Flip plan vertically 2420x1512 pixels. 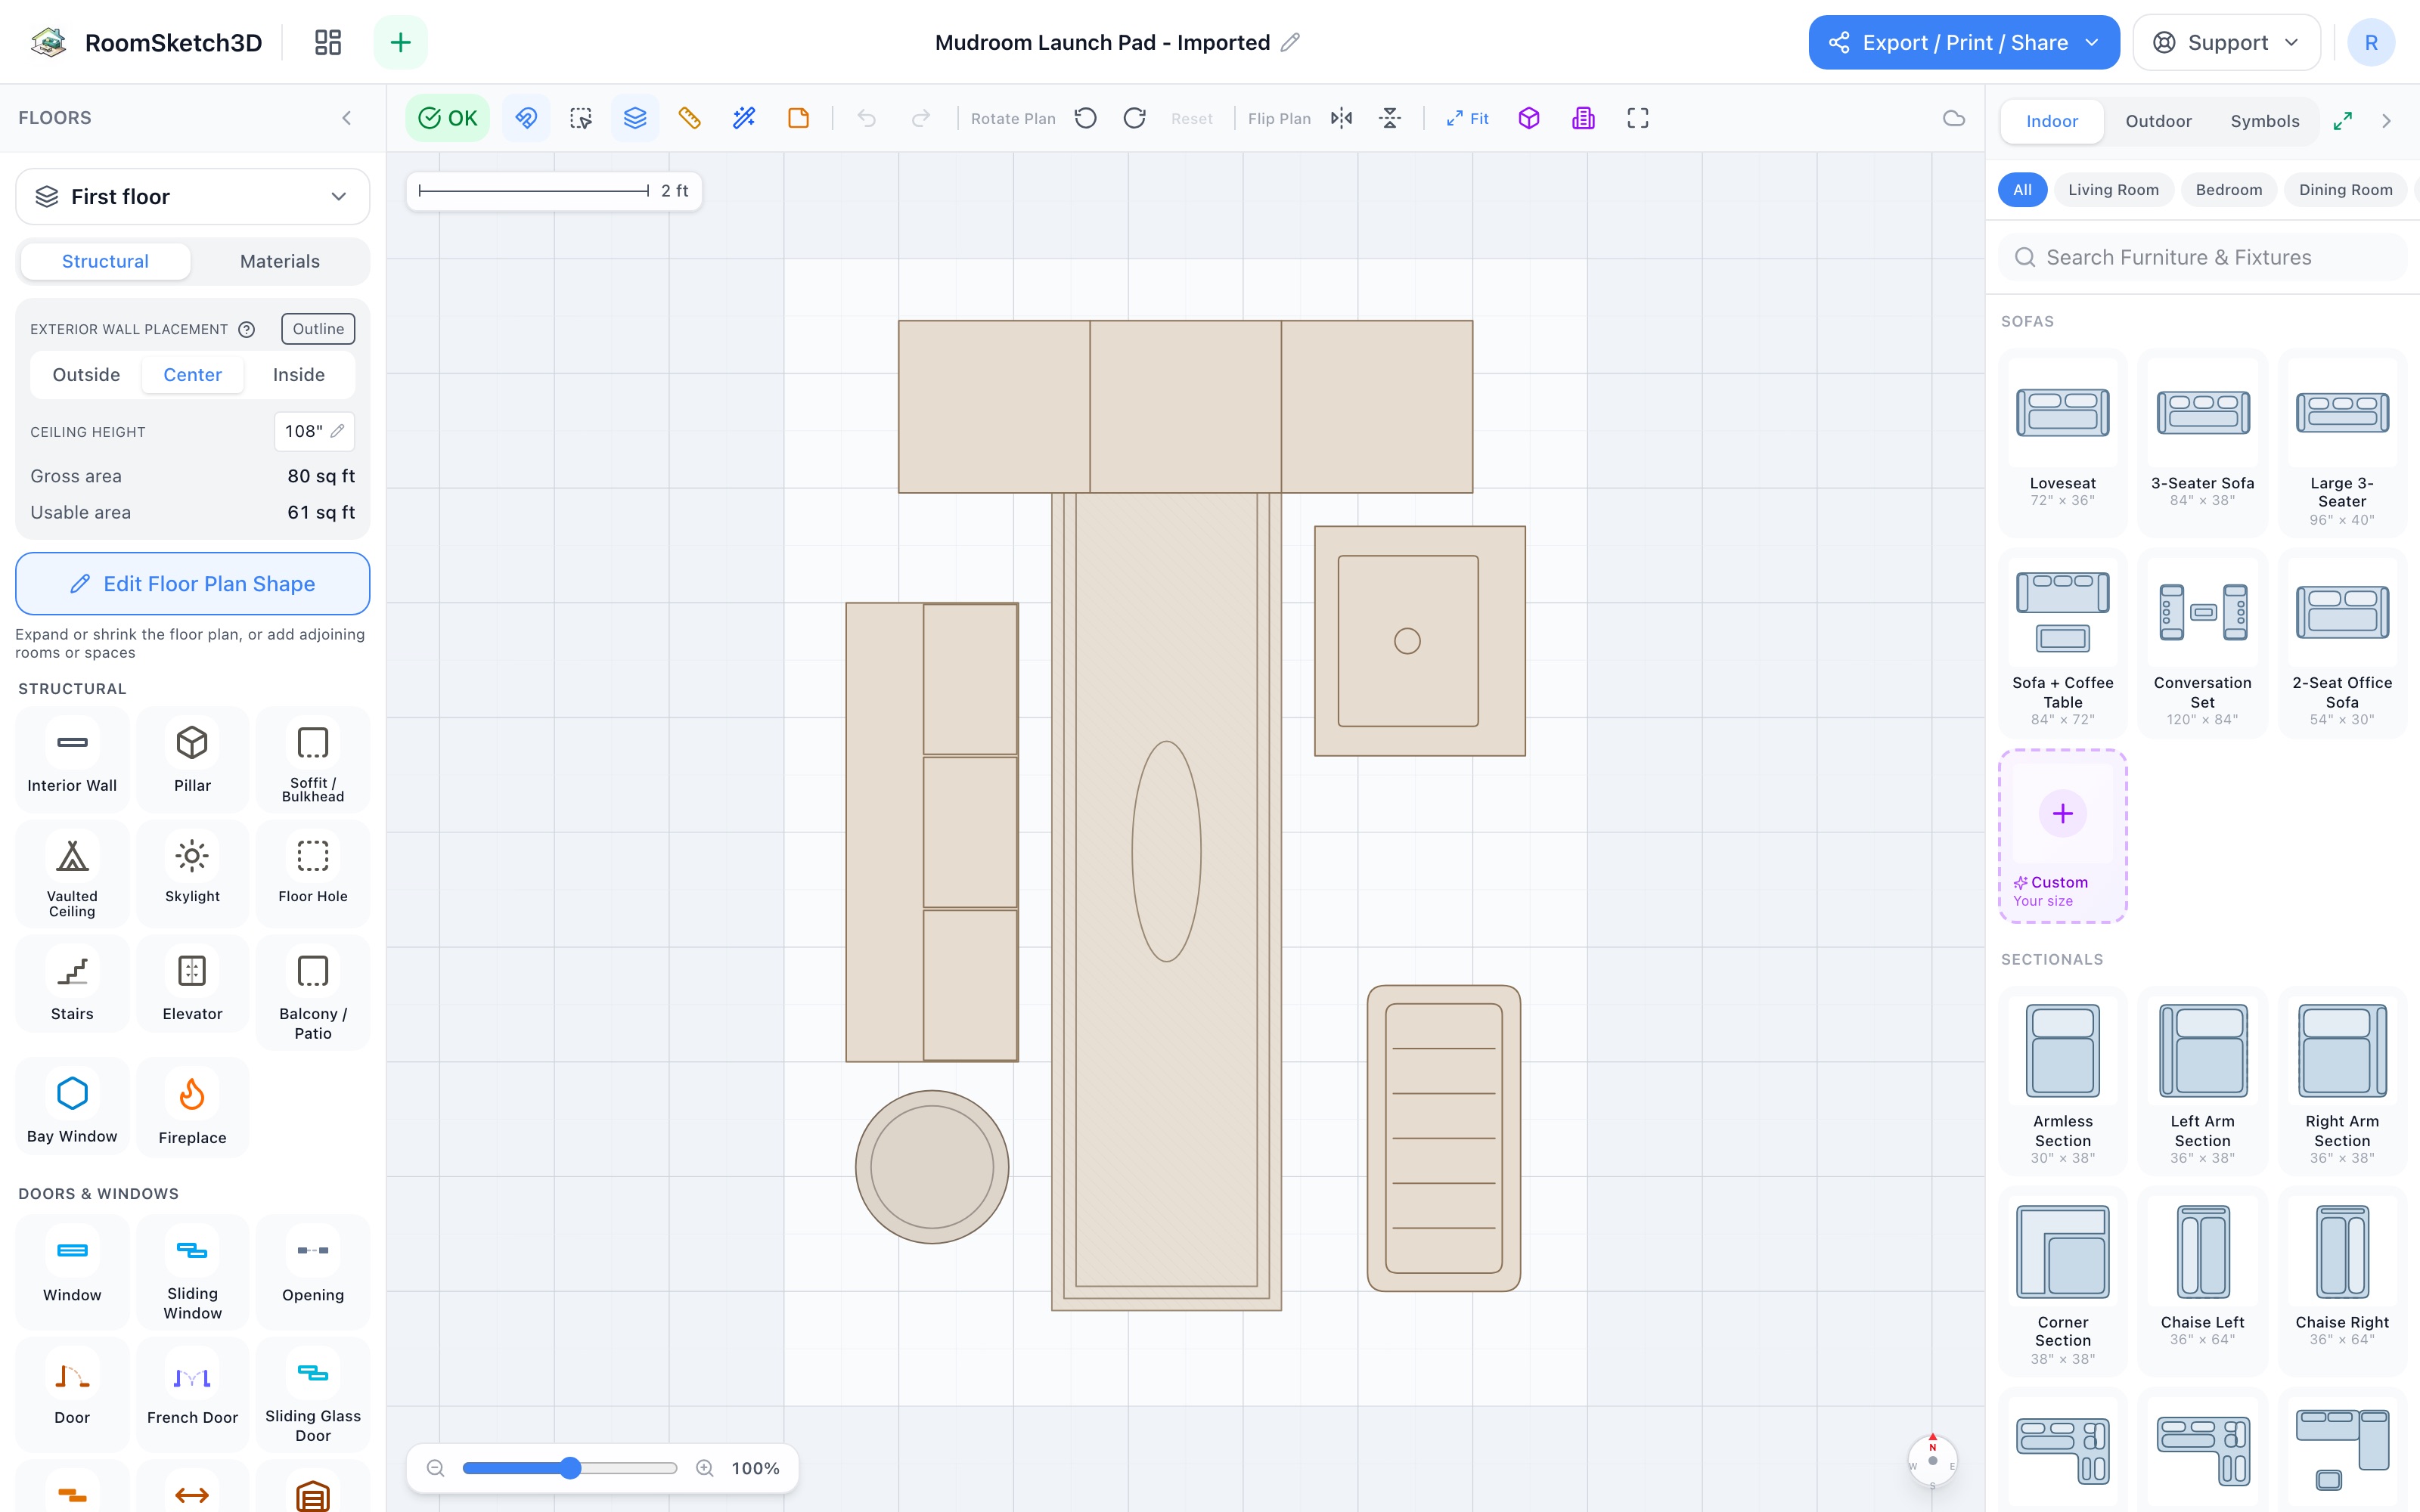click(x=1390, y=118)
